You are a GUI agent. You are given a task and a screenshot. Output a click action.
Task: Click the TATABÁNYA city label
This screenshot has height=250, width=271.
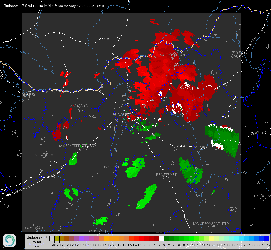(78, 105)
